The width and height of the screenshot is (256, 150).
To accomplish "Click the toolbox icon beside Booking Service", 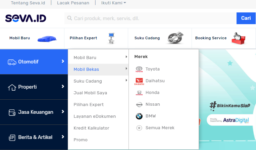I will click(238, 39).
